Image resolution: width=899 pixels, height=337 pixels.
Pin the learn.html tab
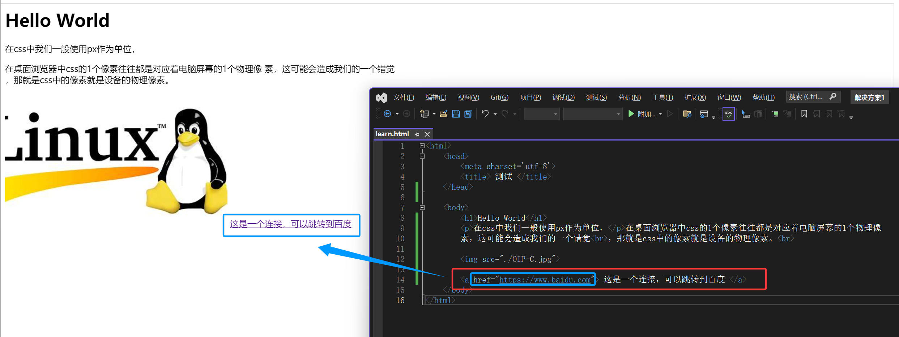click(417, 134)
